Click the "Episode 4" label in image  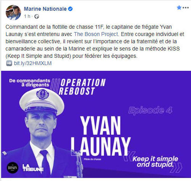(x=150, y=110)
